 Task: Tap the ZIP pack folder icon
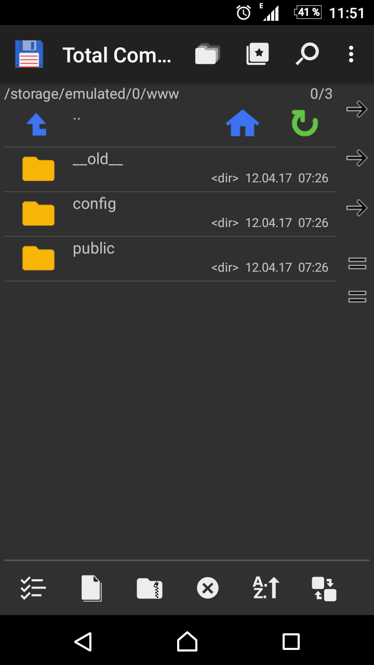tap(150, 589)
